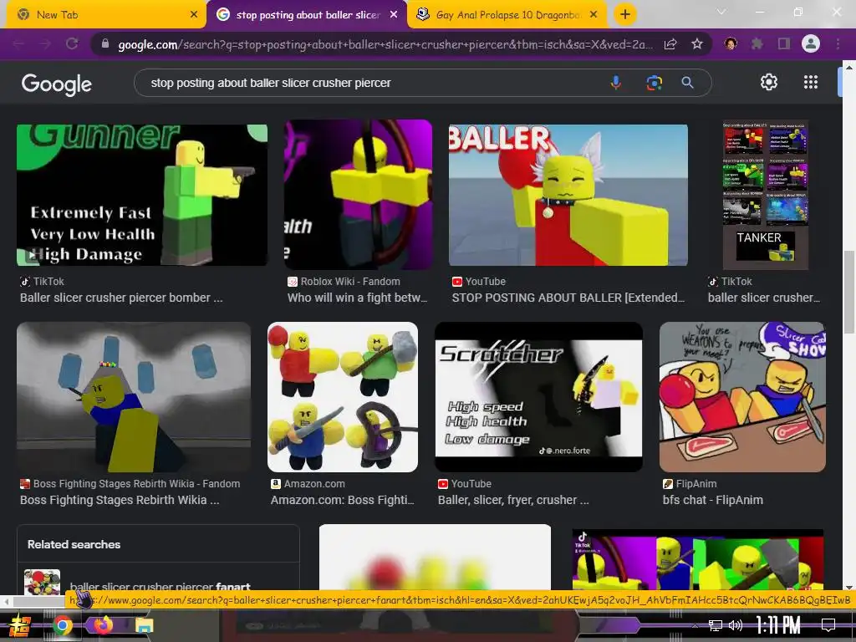856x642 pixels.
Task: View site info via the address bar lock icon
Action: click(105, 43)
